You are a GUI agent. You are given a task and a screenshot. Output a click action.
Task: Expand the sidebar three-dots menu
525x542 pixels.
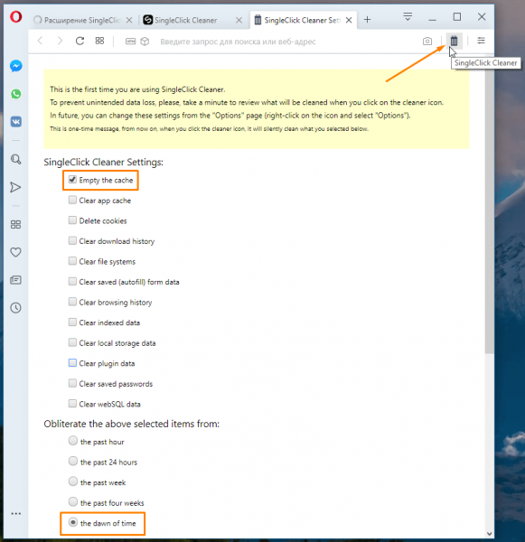point(16,514)
